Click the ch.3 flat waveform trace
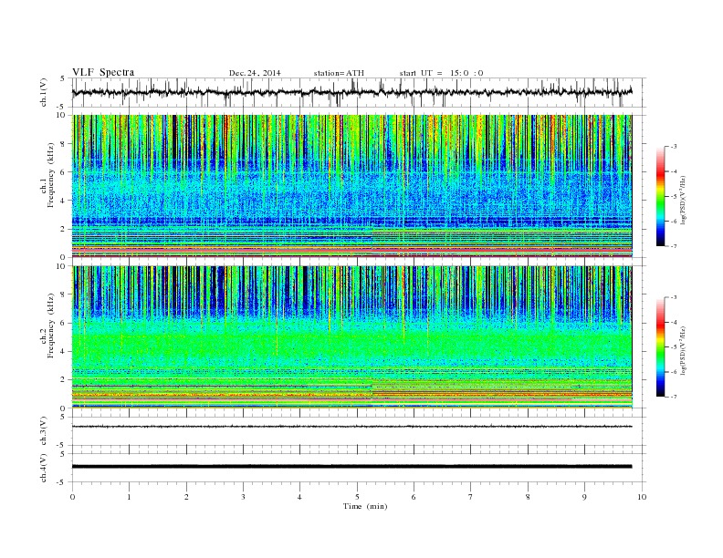 (x=351, y=427)
